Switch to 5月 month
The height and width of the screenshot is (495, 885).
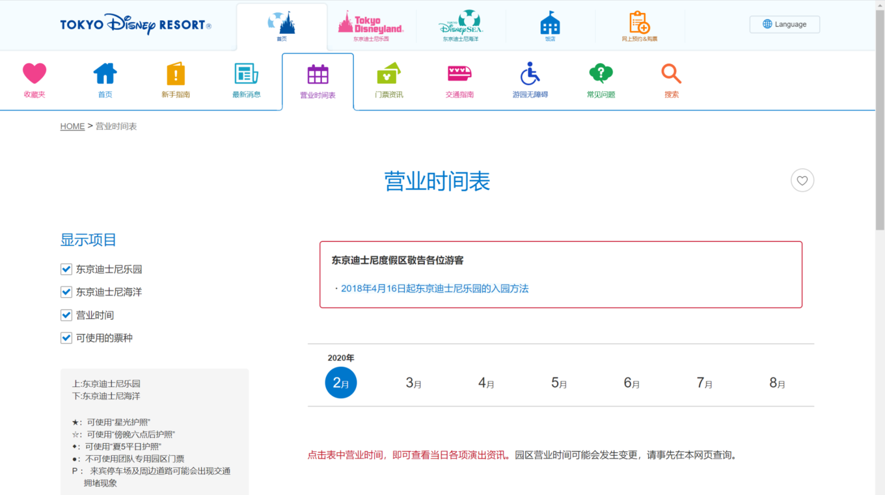[x=559, y=383]
